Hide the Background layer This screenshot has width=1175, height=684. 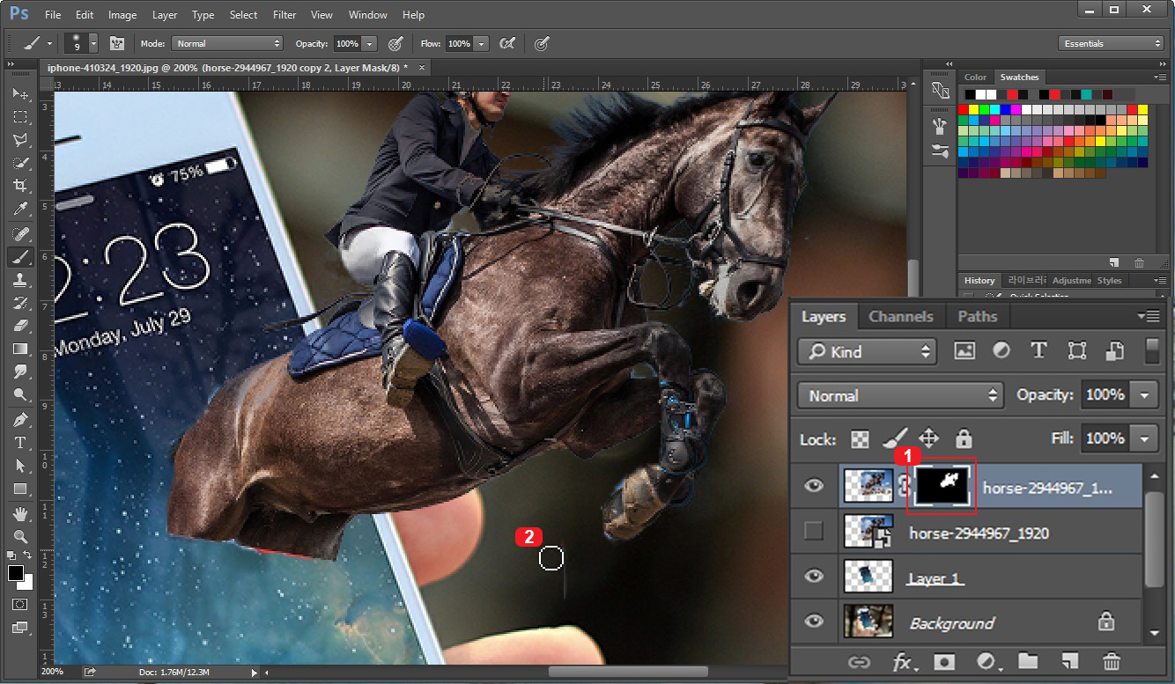pos(813,622)
